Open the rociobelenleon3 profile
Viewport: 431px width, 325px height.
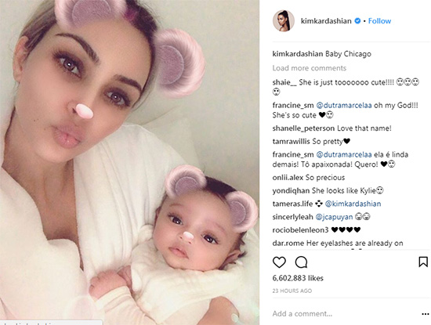[x=300, y=229]
